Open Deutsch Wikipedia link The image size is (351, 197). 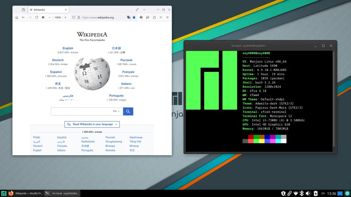(x=58, y=60)
